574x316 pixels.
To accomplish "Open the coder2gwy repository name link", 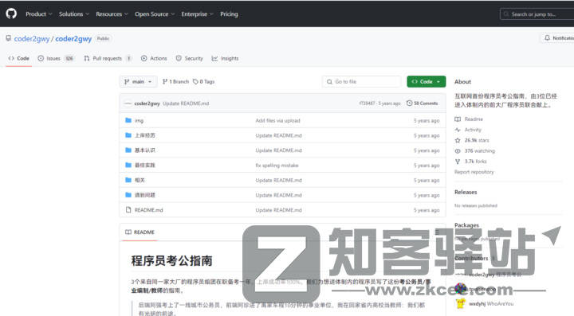I will 73,39.
